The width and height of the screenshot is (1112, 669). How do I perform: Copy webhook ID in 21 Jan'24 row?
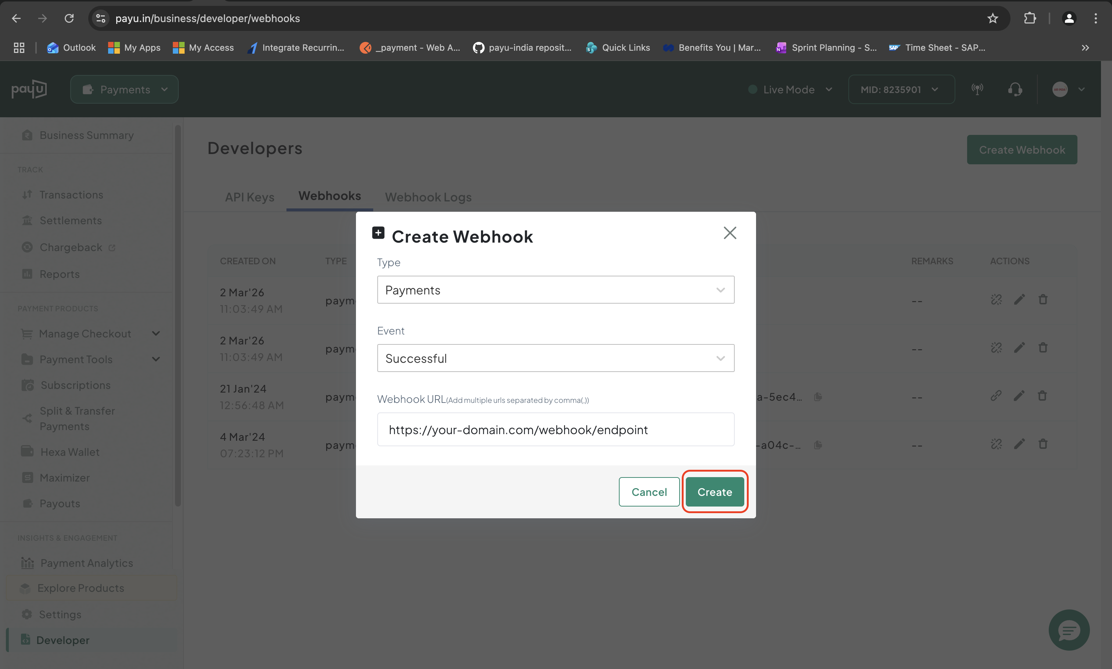[818, 397]
